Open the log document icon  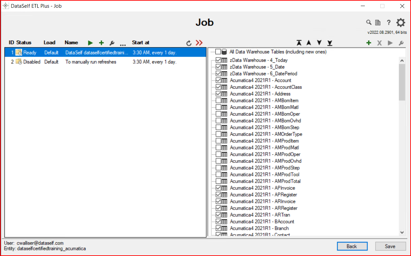coord(378,23)
